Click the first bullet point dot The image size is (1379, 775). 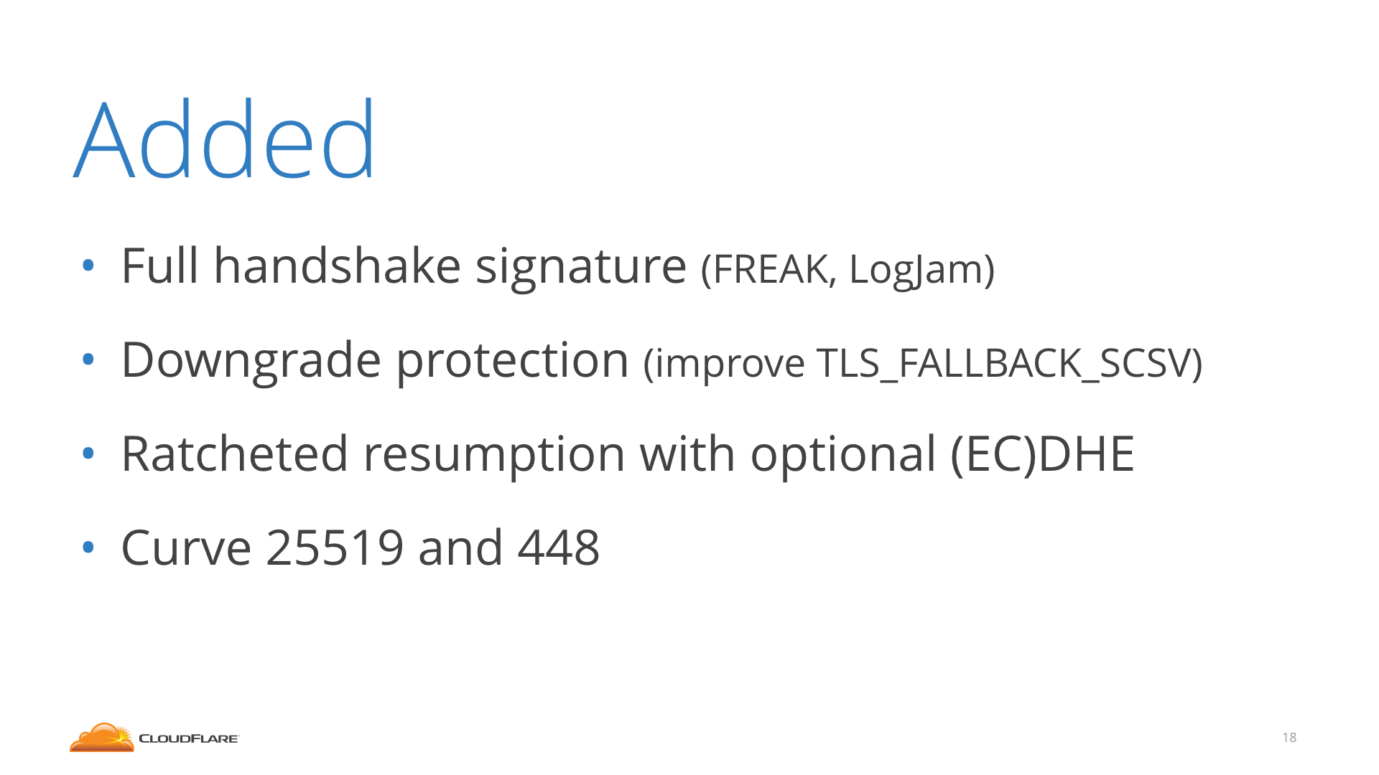coord(88,266)
